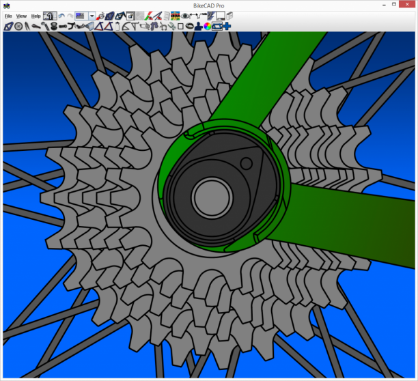Select the wheel component icon
Screen dimensions: 418x381
coord(18,27)
